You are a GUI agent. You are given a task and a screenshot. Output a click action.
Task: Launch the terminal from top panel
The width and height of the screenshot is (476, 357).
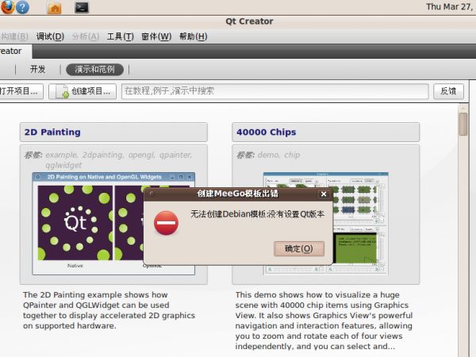click(81, 8)
